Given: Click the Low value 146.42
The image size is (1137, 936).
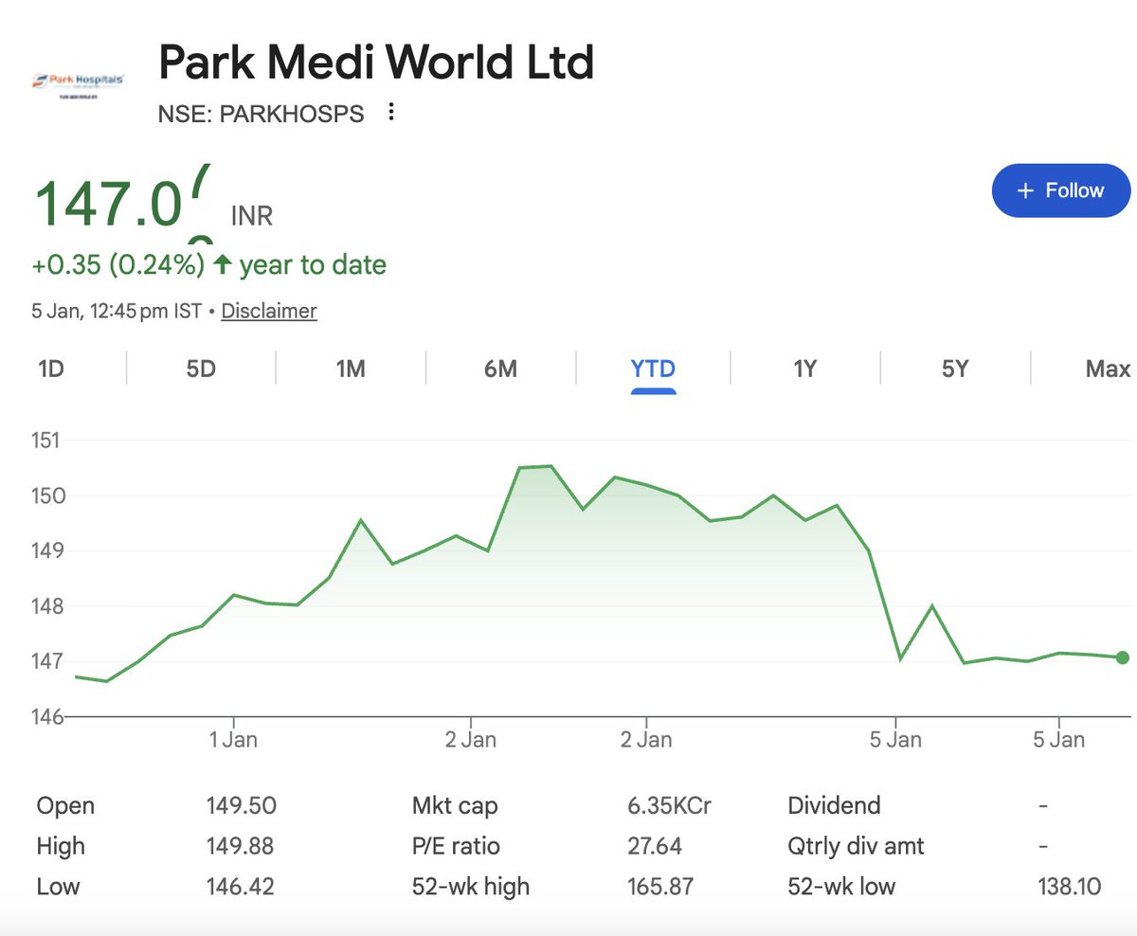Looking at the screenshot, I should pyautogui.click(x=242, y=887).
